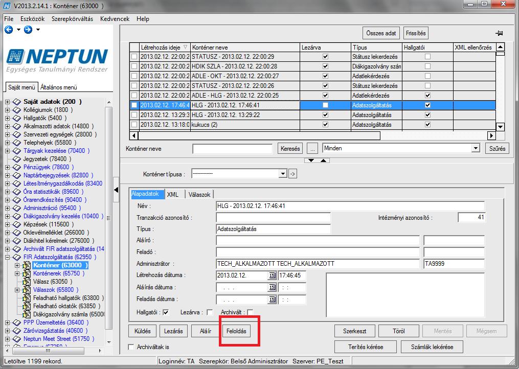
Task: Toggle the Lezárva checkbox in Alapadatok form
Action: [210, 312]
